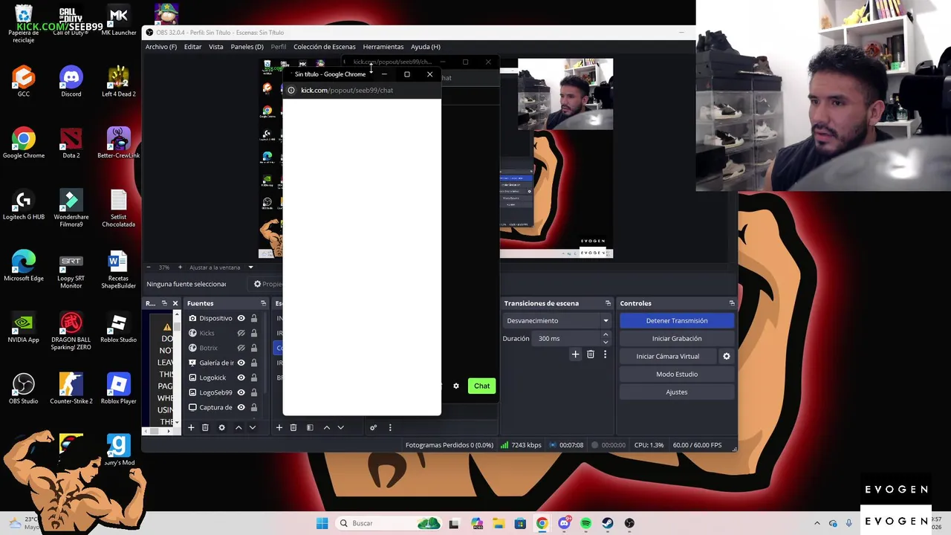Move scene up in scenes toolbar
Image resolution: width=951 pixels, height=535 pixels.
coord(326,427)
